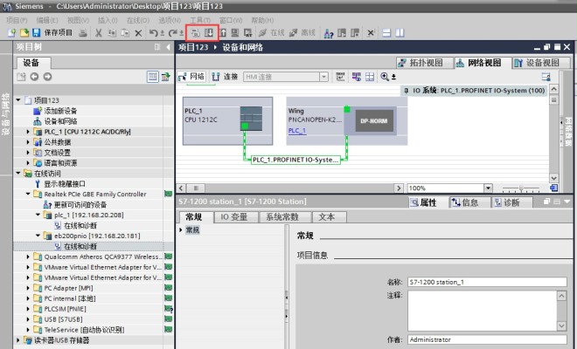
Task: Expand the PLC_1 [CPU 1212C AC/DC/Rly] tree node
Action: (27, 132)
